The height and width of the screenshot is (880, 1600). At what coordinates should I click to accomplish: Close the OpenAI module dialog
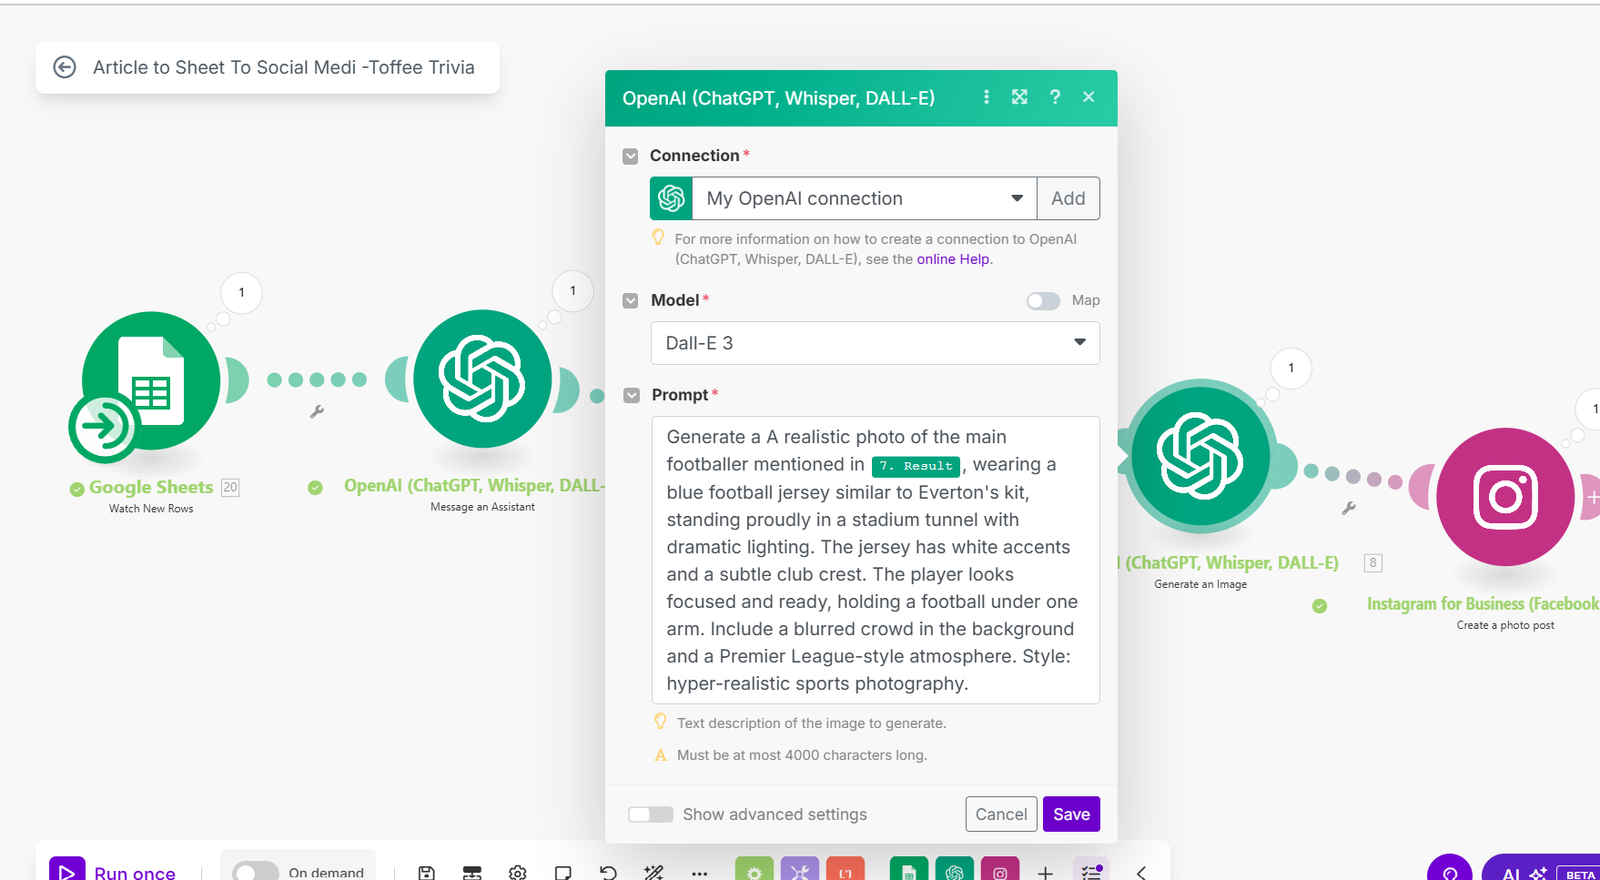(x=1089, y=96)
